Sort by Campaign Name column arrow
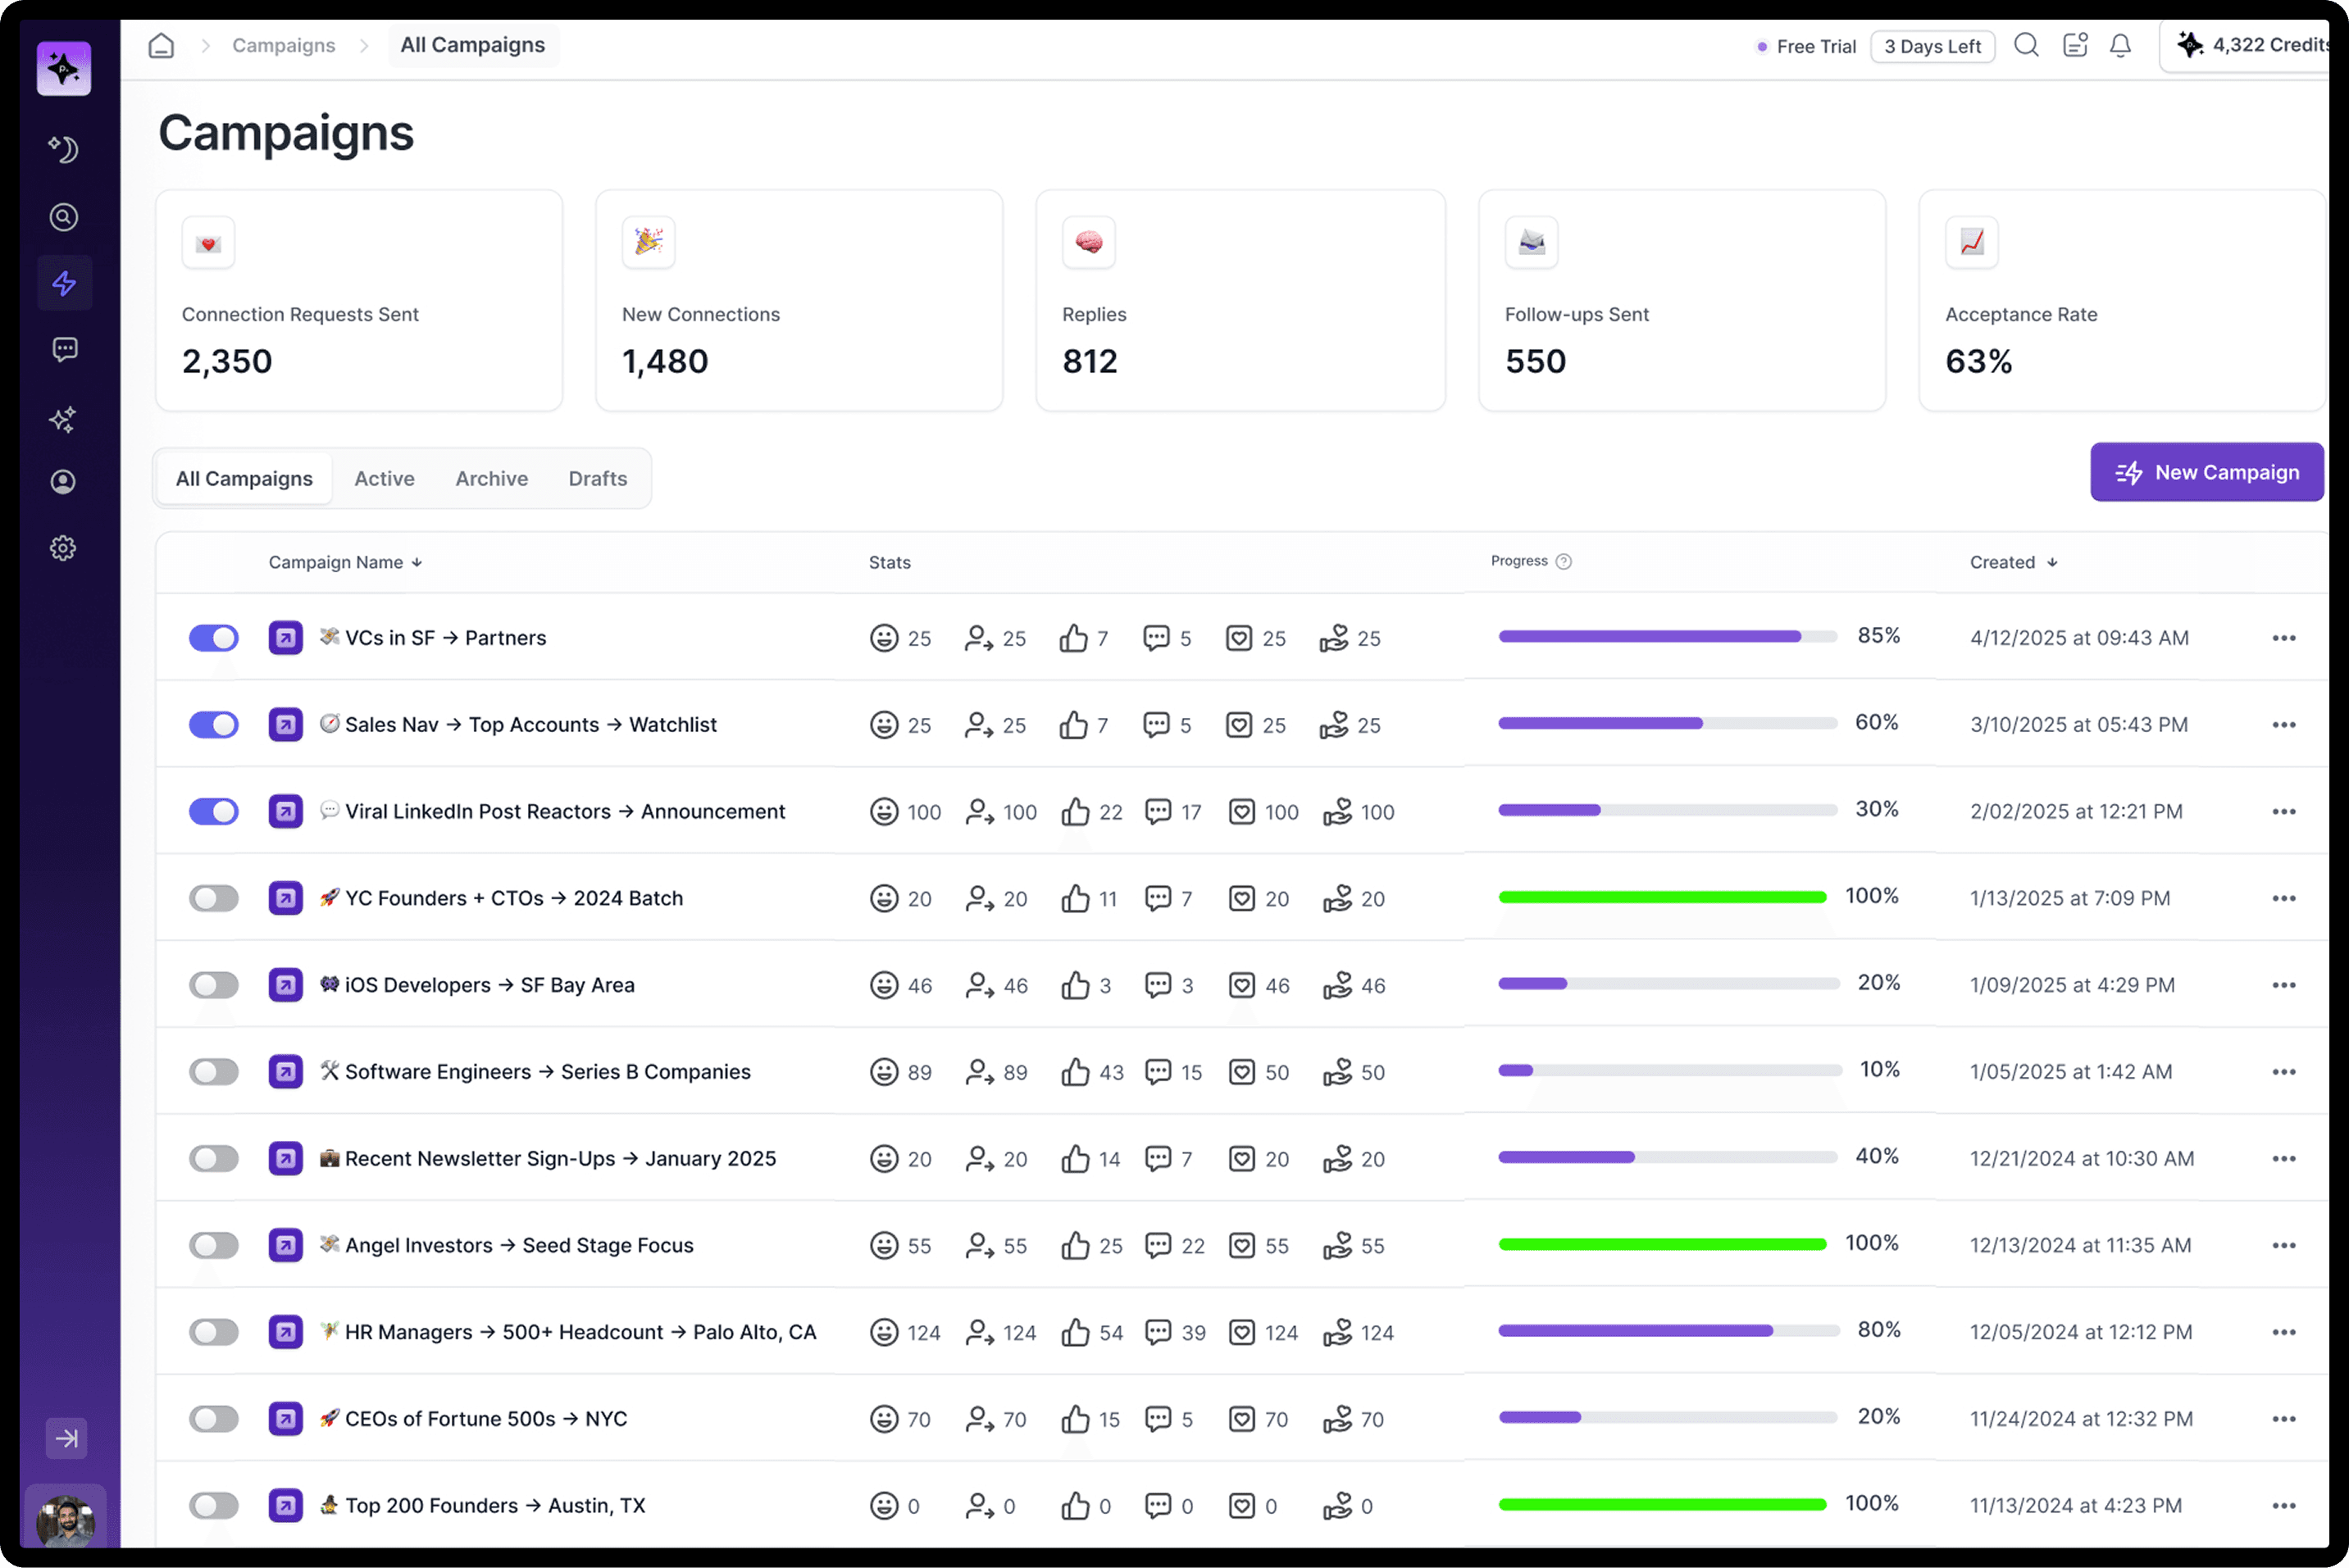This screenshot has width=2349, height=1568. tap(417, 563)
